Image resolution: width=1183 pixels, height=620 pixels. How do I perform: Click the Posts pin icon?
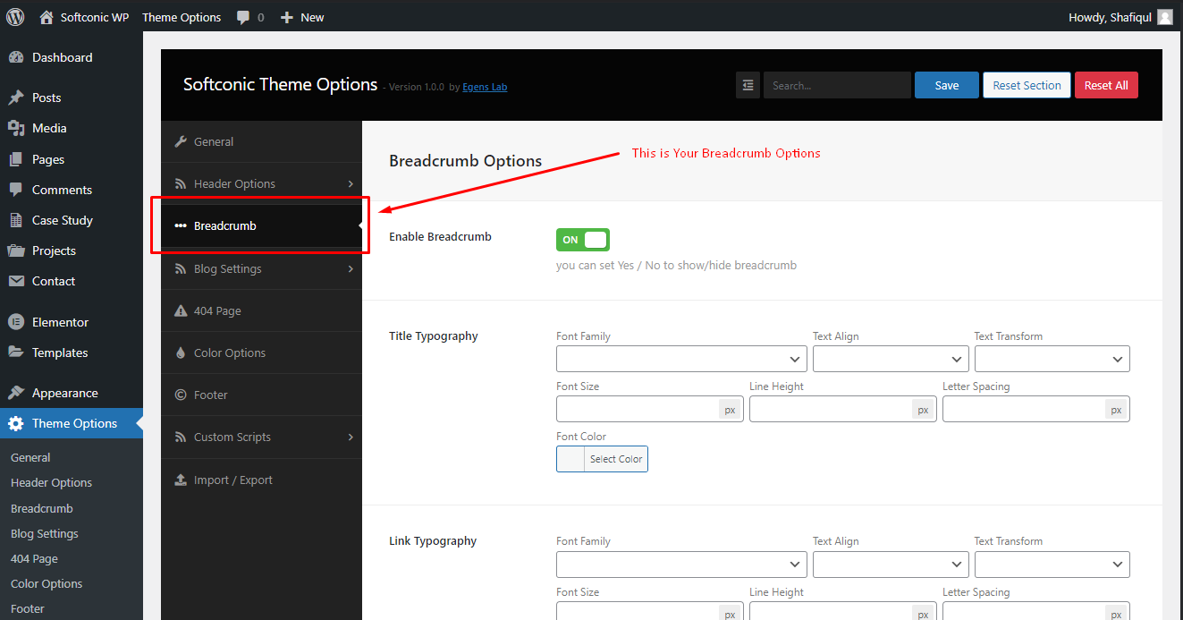[16, 98]
